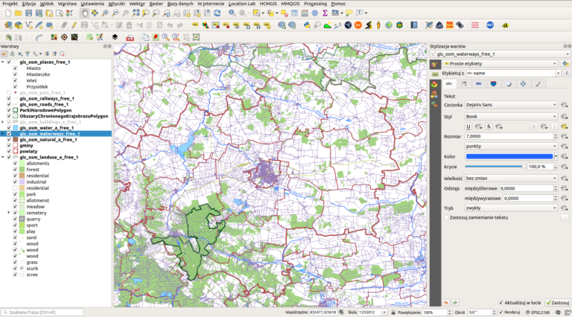572x317 pixels.
Task: Toggle ParkiNarodowePolygon layer visibility
Action: pos(9,110)
